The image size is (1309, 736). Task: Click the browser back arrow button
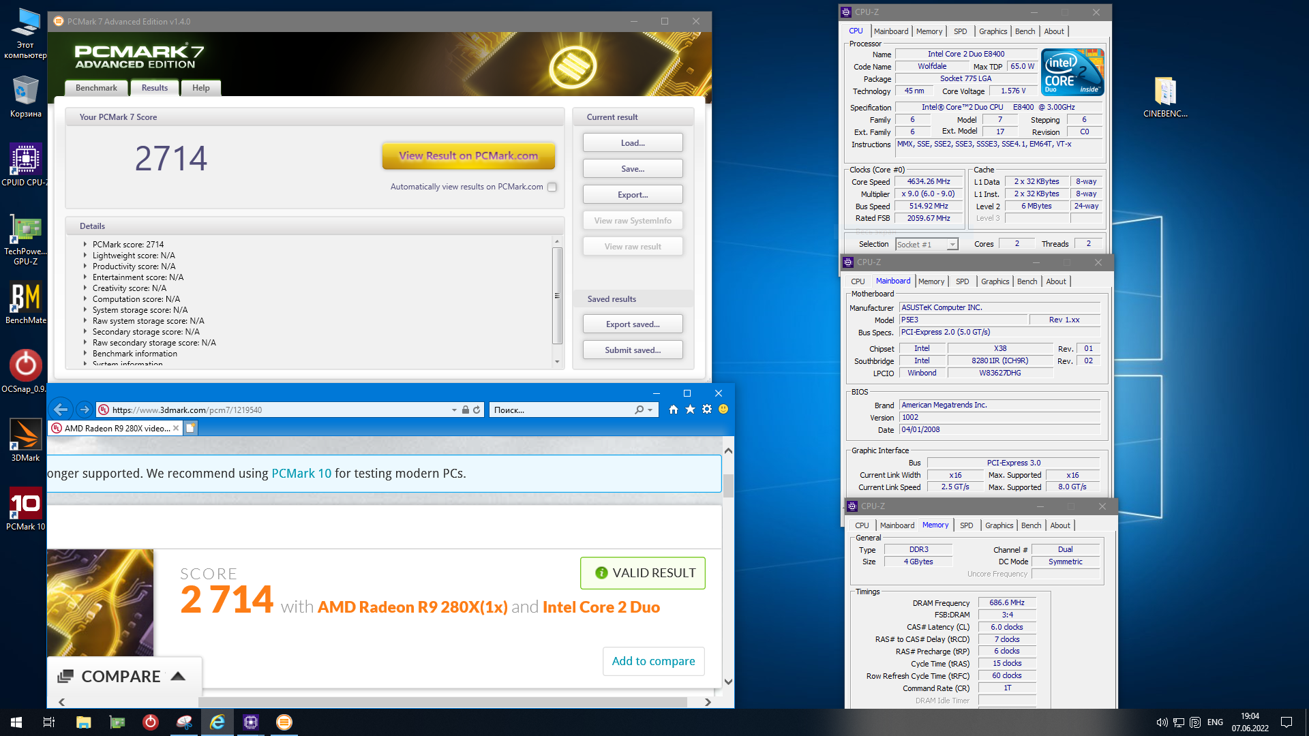pos(61,410)
